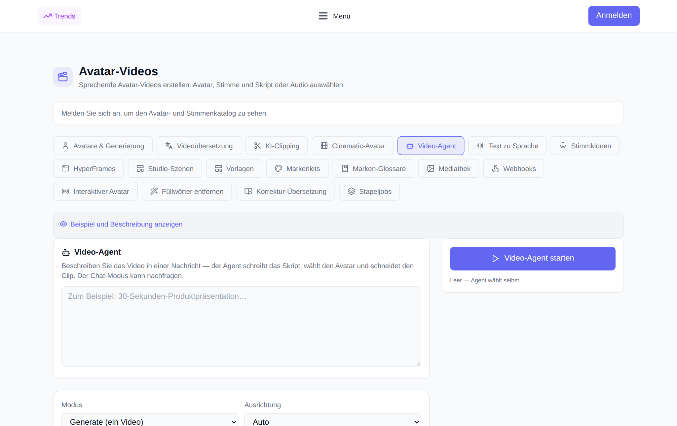Click the Menü label

[342, 16]
